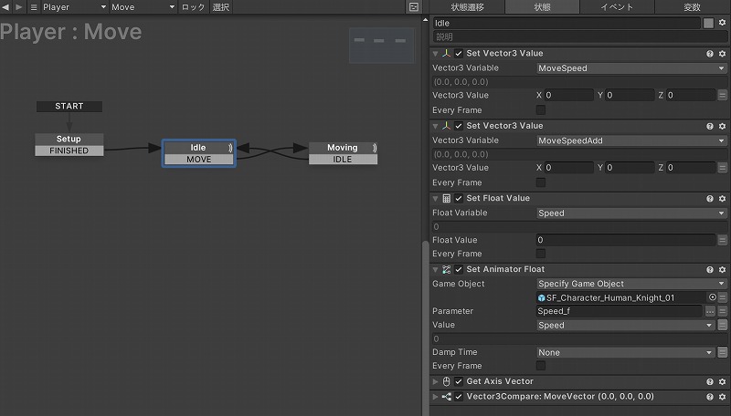Browse parameters with the Speed_f ellipsis button
731x416 pixels.
pyautogui.click(x=710, y=311)
